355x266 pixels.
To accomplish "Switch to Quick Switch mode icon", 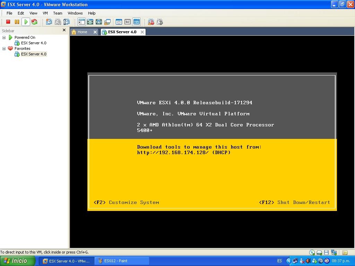I will click(x=90, y=22).
